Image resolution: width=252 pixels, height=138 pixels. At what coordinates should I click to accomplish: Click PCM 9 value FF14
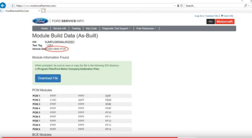[x=108, y=129]
